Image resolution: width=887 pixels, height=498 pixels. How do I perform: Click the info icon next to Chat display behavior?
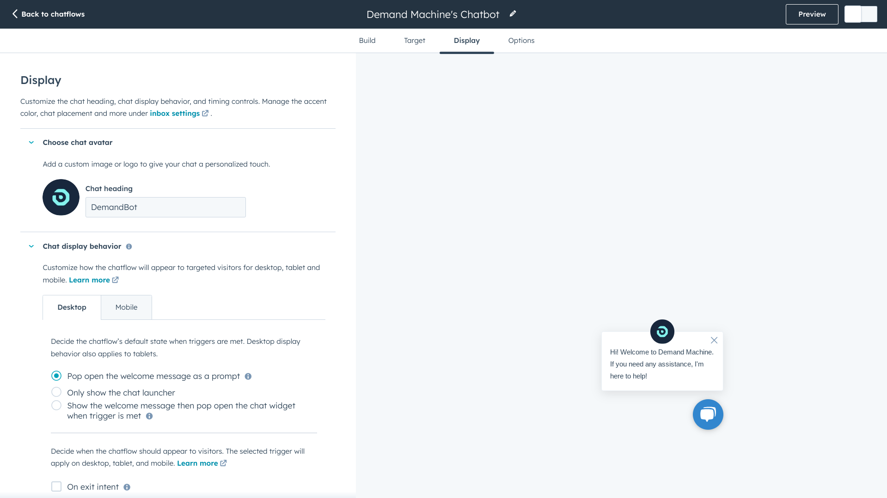coord(129,246)
